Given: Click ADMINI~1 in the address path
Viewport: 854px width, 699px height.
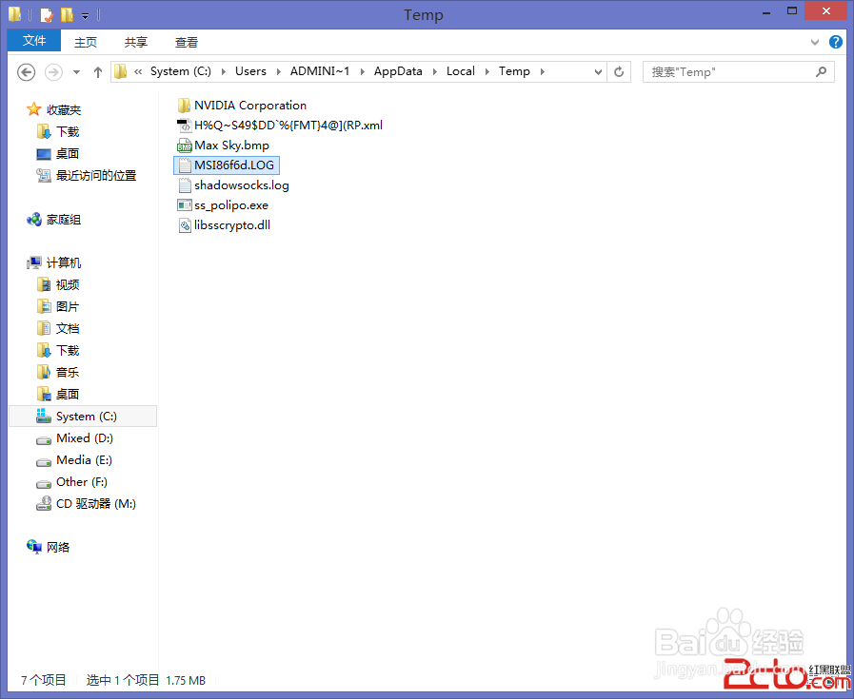Looking at the screenshot, I should pos(320,71).
